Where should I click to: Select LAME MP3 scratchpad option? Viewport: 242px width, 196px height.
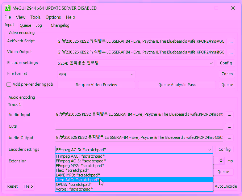point(134,175)
